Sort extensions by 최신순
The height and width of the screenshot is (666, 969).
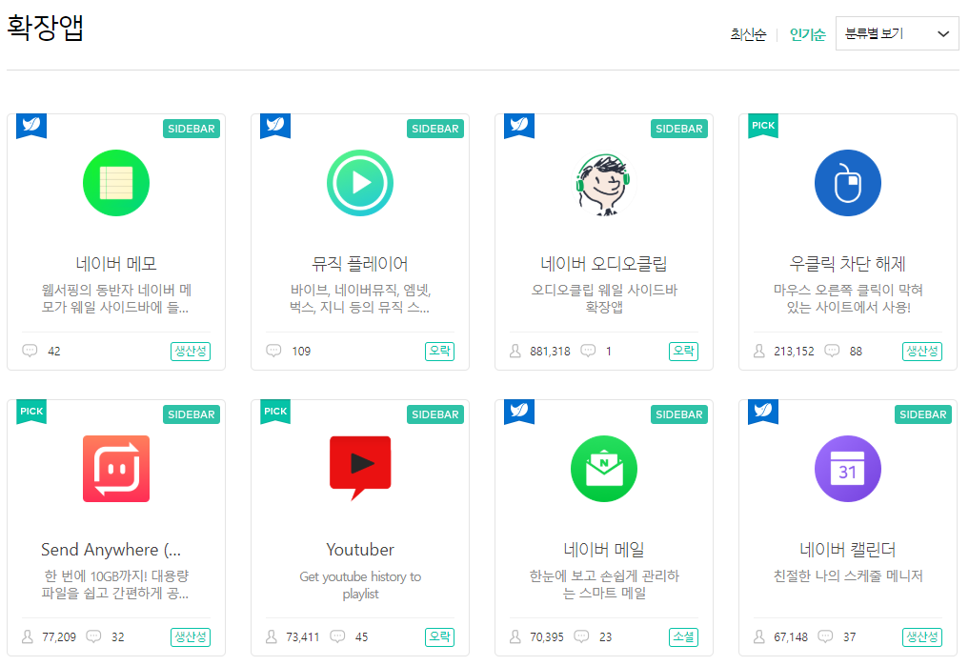pyautogui.click(x=748, y=34)
